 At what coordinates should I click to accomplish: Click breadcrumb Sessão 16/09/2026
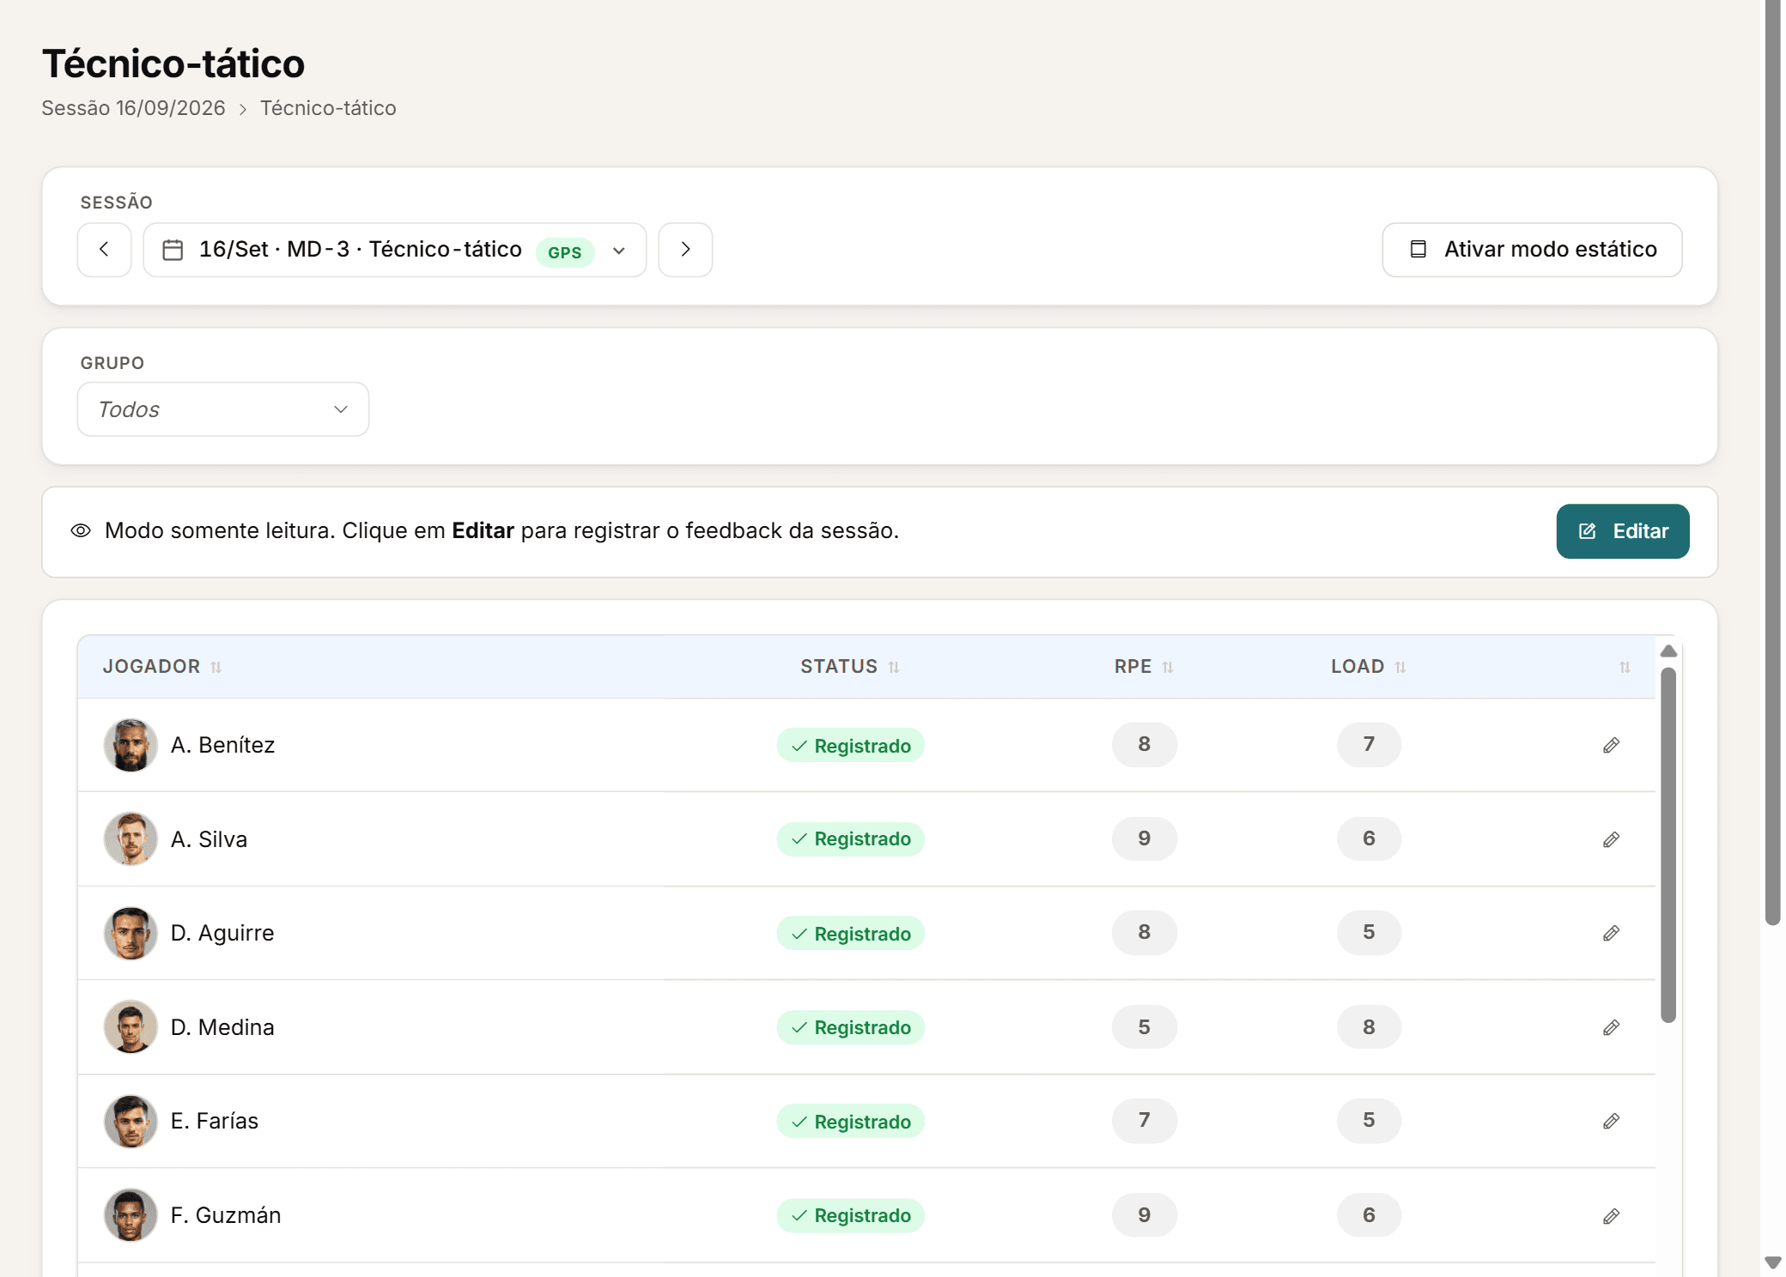(133, 108)
